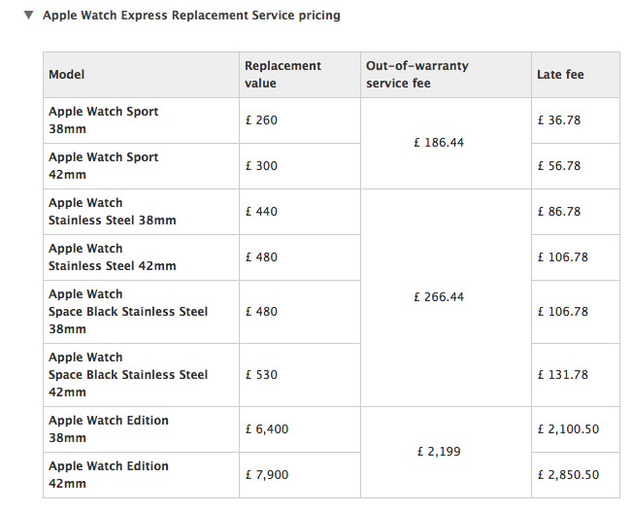
Task: Click Space Black Stainless Steel 42mm model
Action: coord(128,375)
